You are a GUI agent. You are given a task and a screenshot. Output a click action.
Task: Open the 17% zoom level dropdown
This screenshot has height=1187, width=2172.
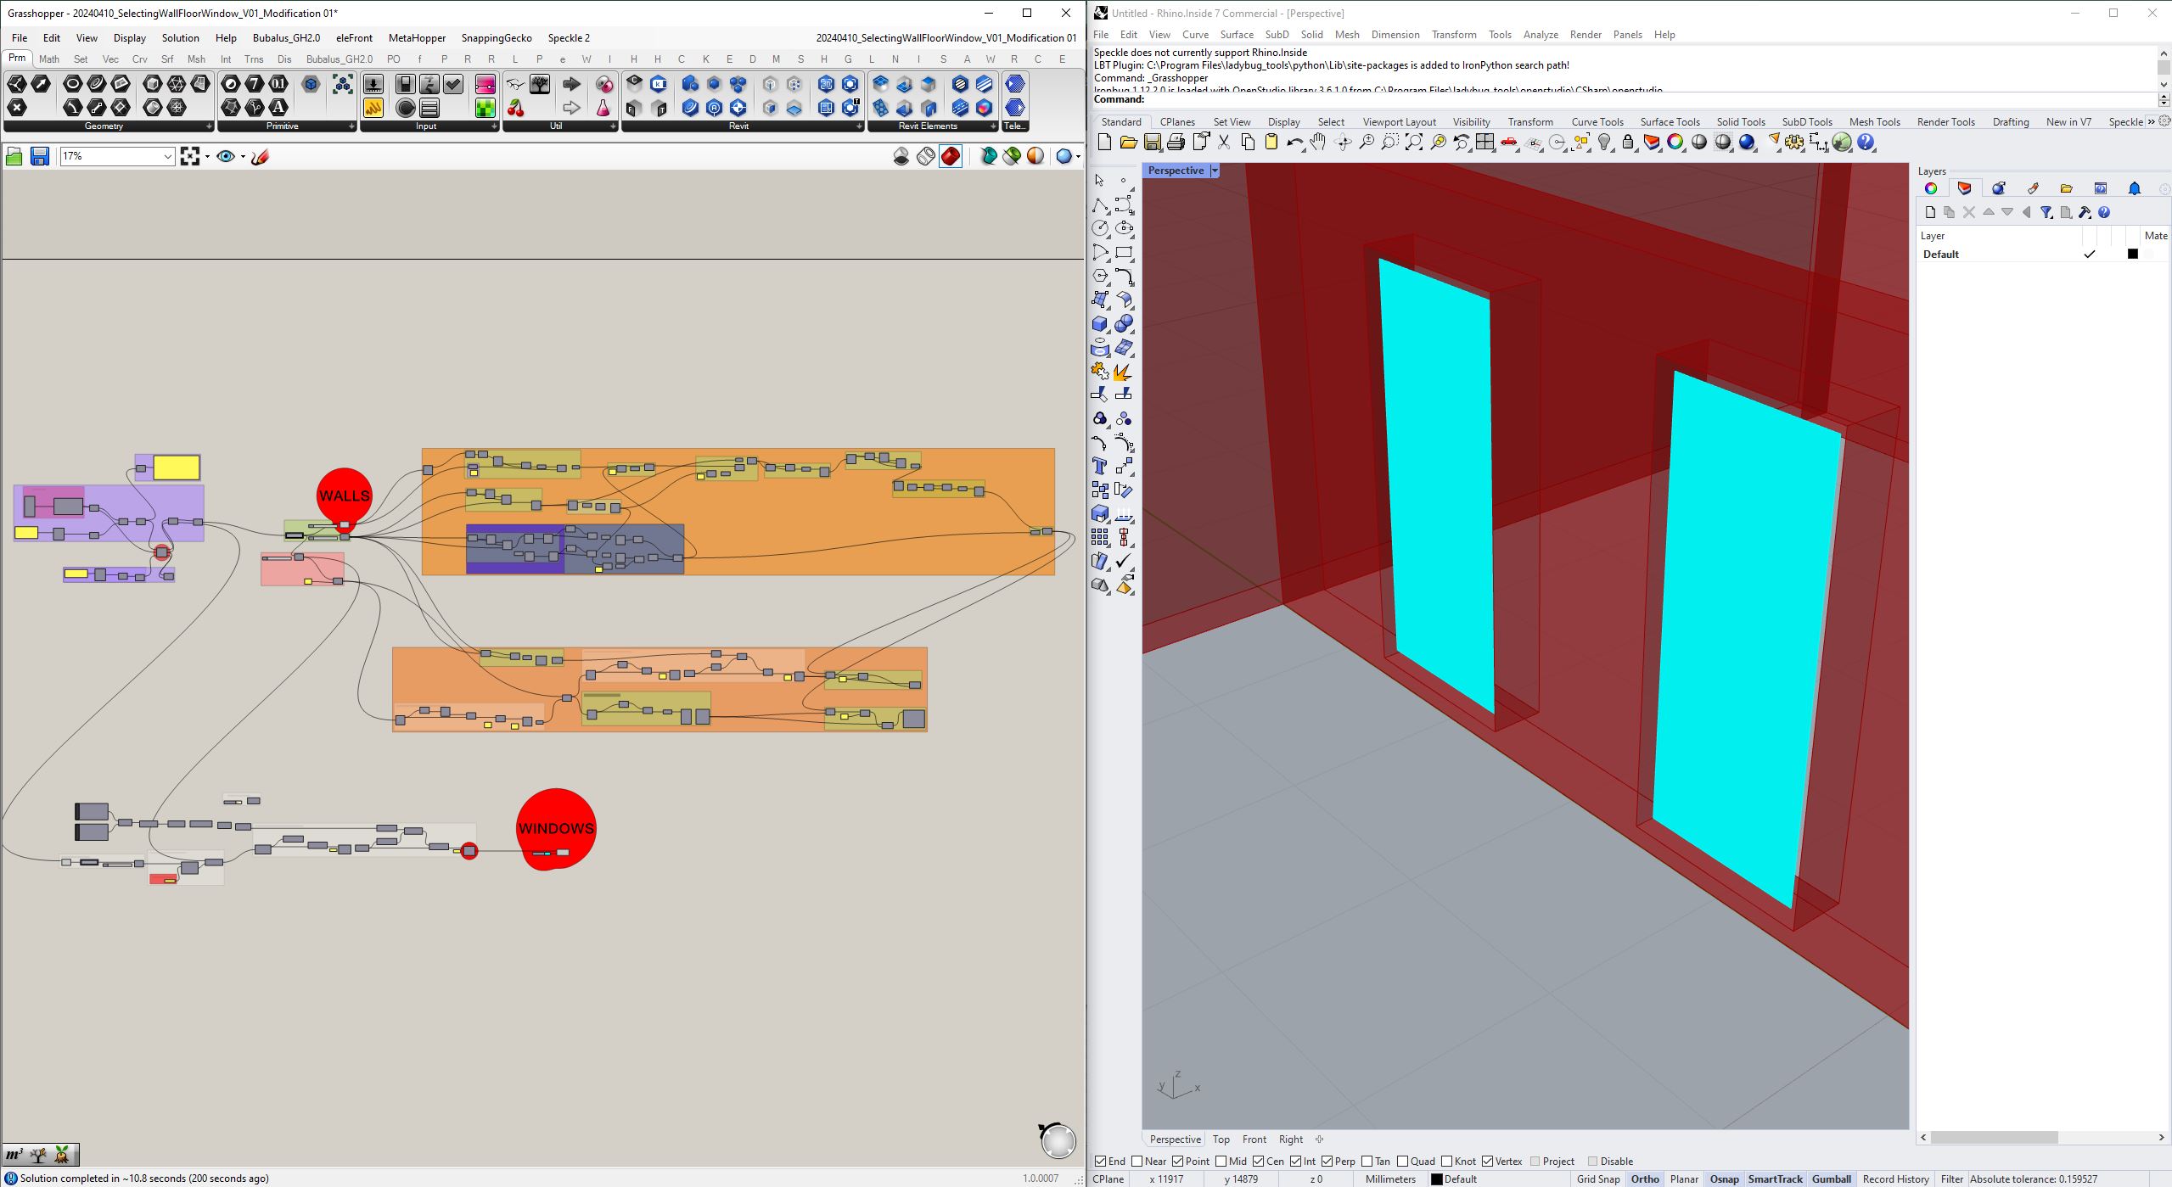pos(167,156)
